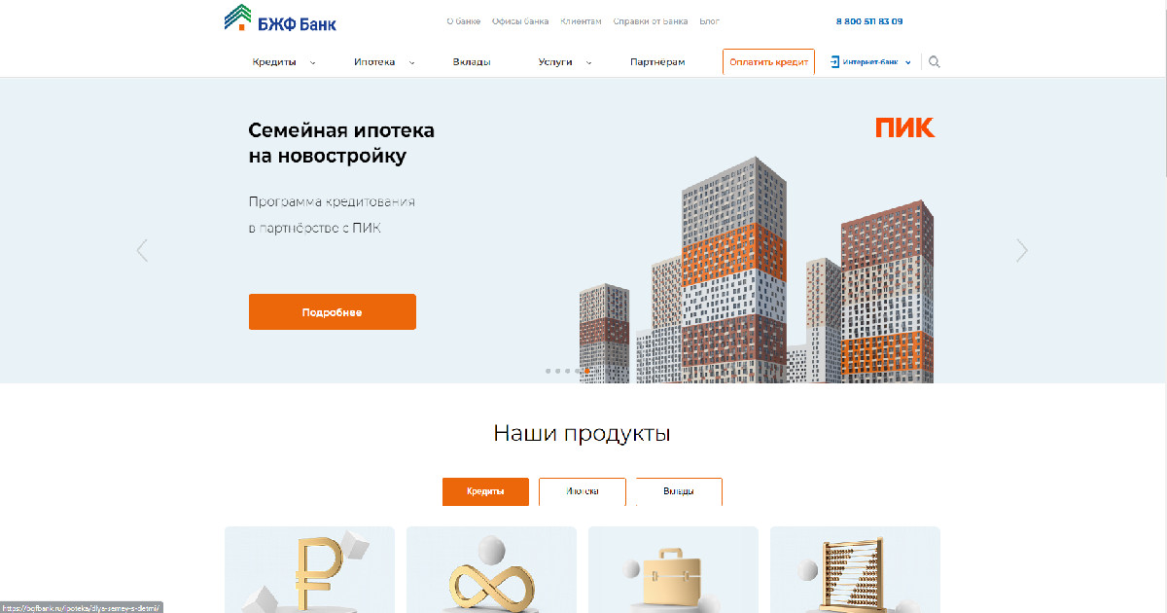Expand the Услуги menu chevron
The image size is (1167, 613).
point(588,62)
